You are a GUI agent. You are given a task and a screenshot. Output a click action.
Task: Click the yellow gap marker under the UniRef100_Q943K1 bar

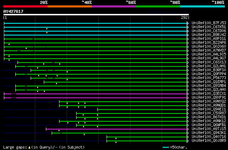(84, 134)
